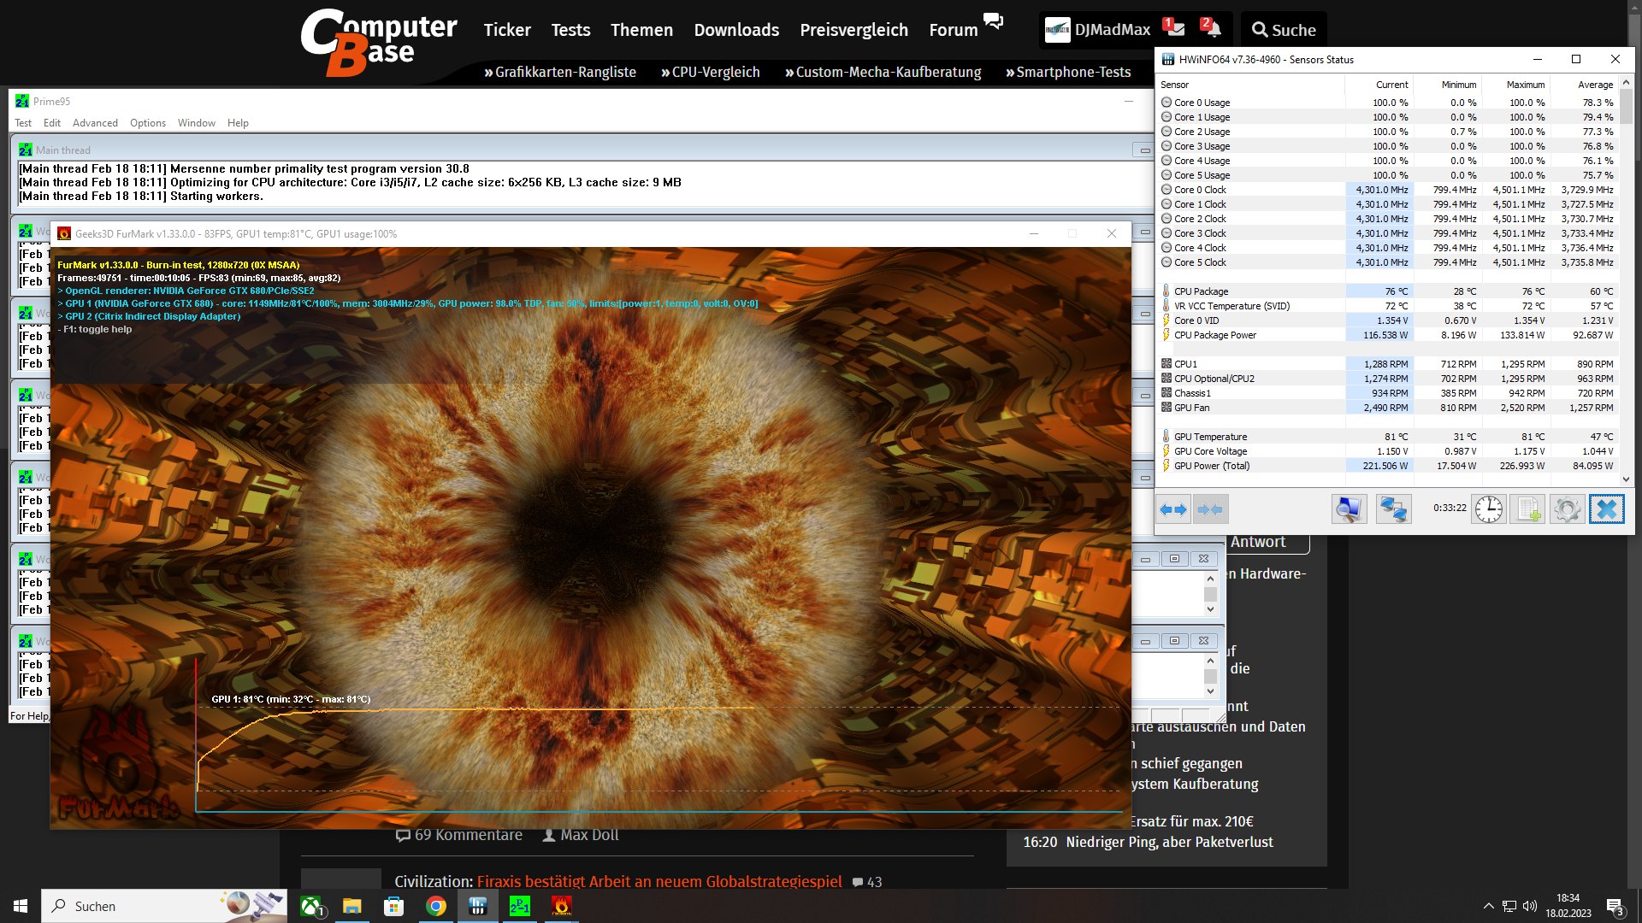Open ComputerBase messages inbox icon
The width and height of the screenshot is (1642, 923).
tap(1175, 29)
